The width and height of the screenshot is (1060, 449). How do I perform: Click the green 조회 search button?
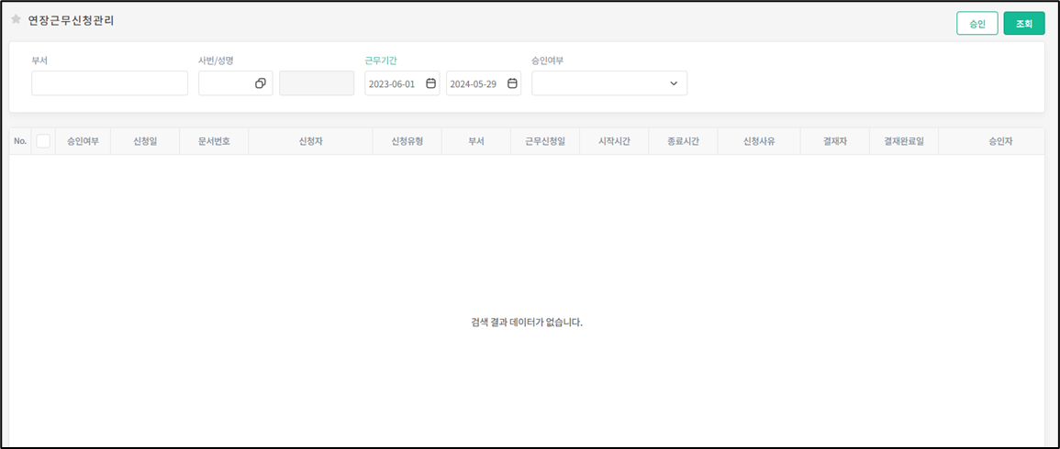pyautogui.click(x=1024, y=24)
